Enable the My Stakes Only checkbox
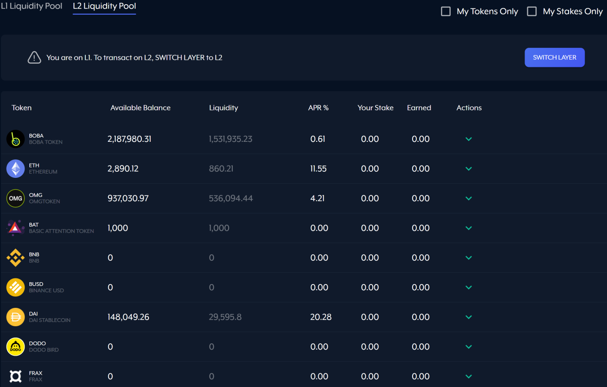The width and height of the screenshot is (607, 387). (x=532, y=11)
